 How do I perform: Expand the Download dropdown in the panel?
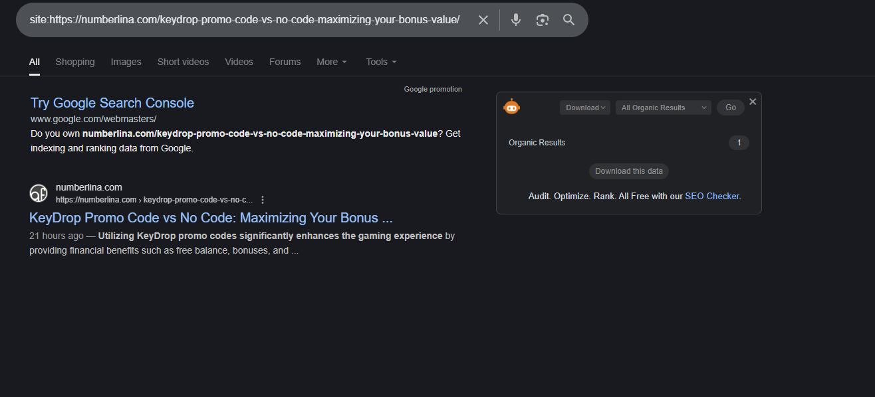[585, 108]
